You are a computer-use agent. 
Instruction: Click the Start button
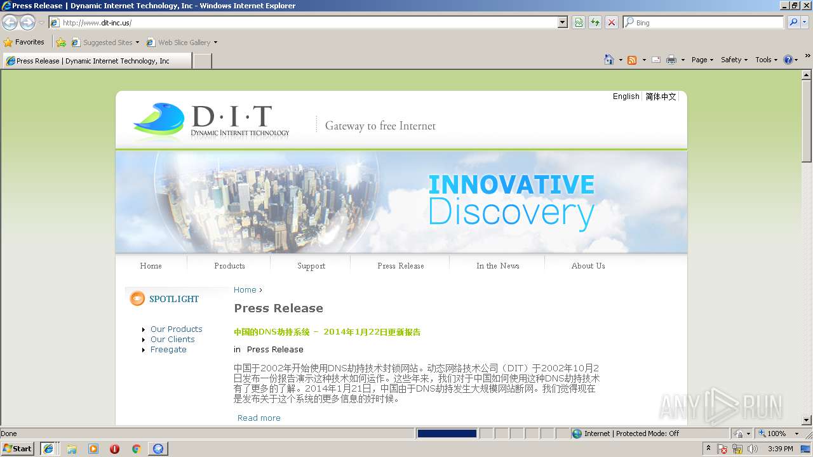[x=18, y=449]
